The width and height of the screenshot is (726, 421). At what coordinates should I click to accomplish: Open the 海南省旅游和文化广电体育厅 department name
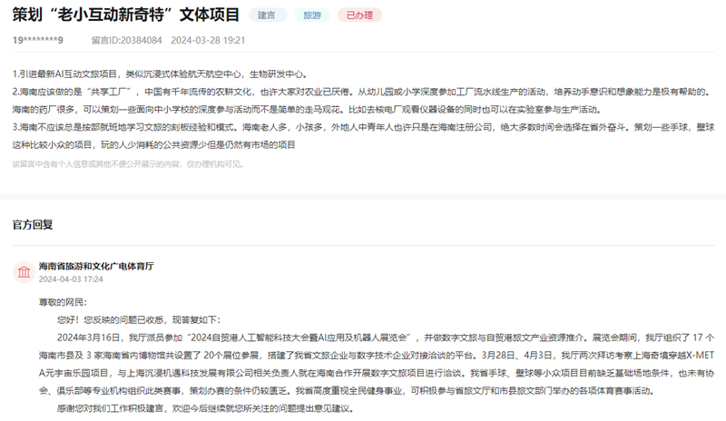pyautogui.click(x=96, y=266)
